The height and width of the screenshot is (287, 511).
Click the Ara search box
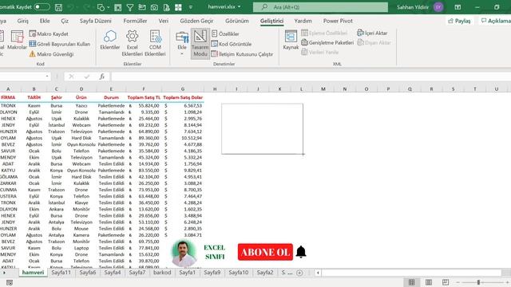click(x=320, y=7)
